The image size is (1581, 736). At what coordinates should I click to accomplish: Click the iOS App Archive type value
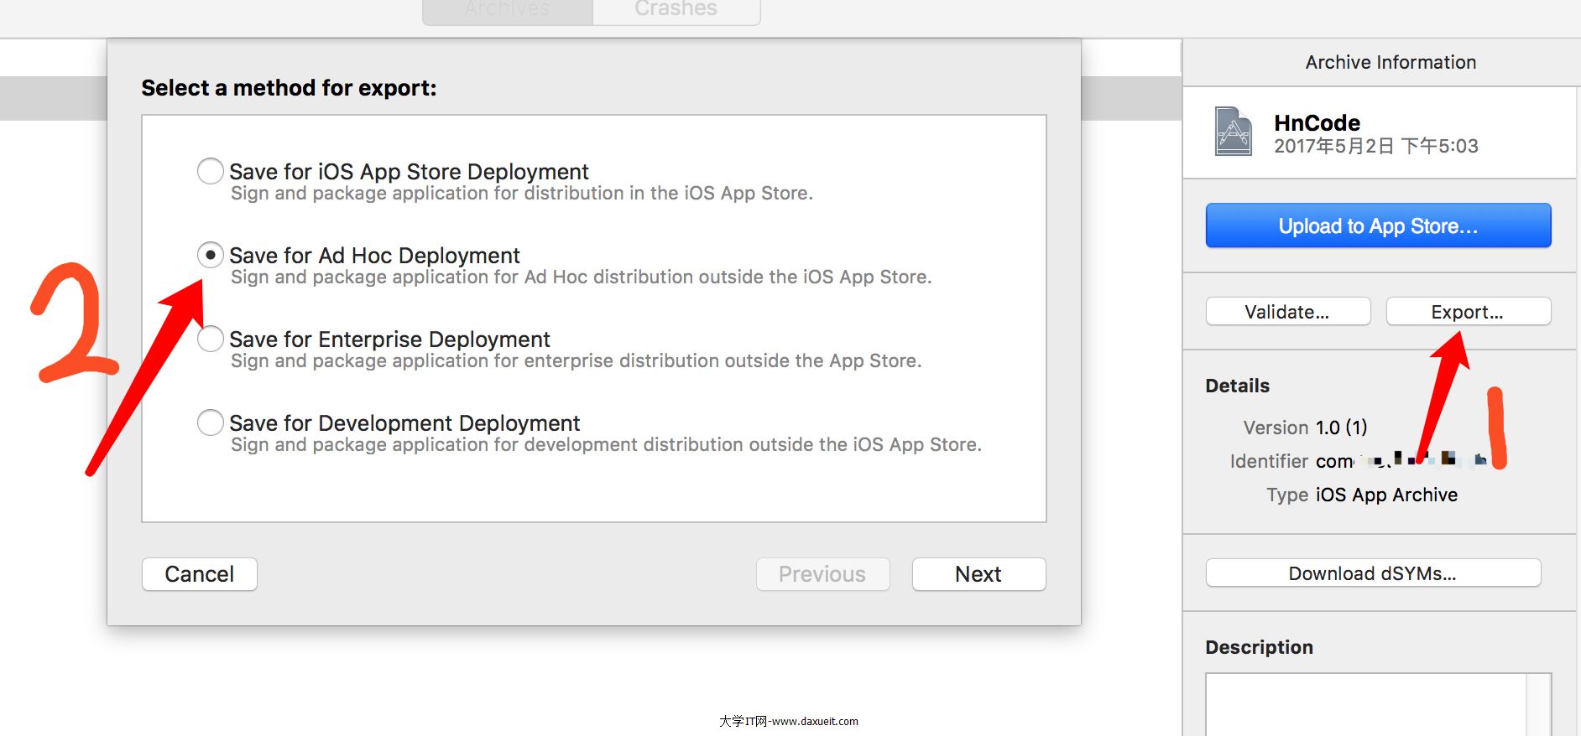click(x=1385, y=495)
